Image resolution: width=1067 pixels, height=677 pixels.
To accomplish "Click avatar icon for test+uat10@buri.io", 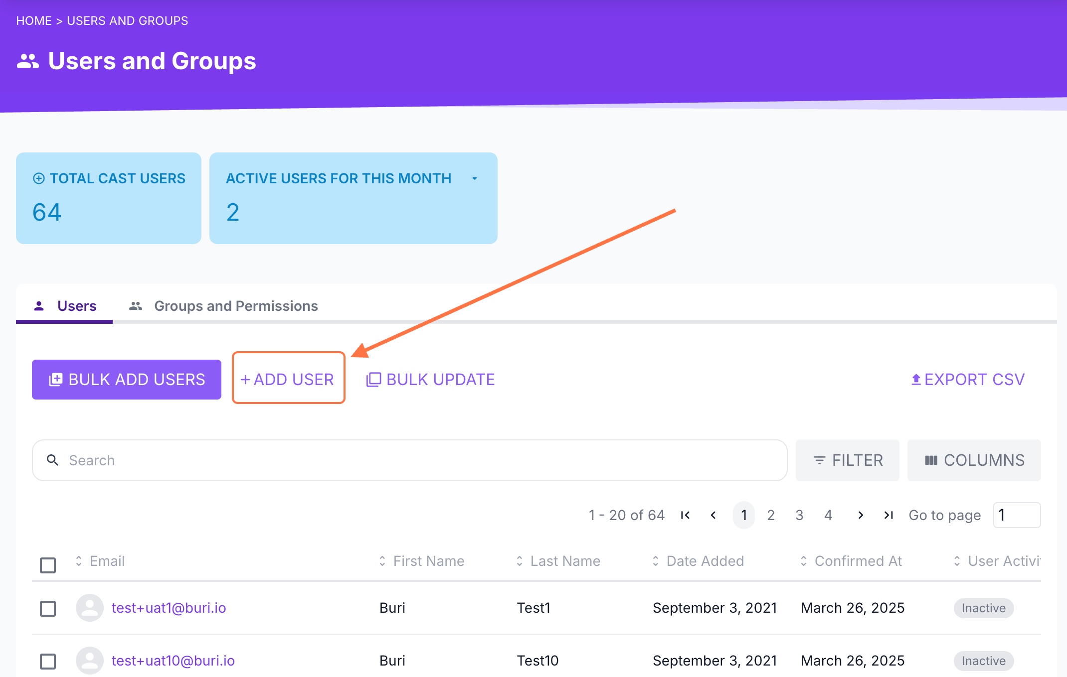I will [90, 661].
